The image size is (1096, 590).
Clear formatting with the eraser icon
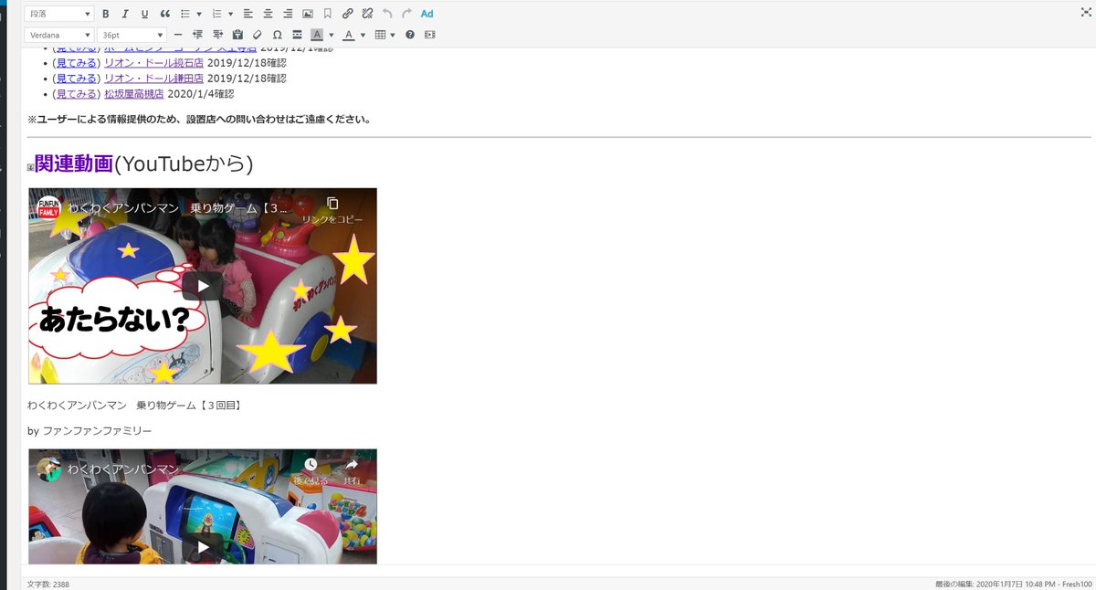point(258,35)
